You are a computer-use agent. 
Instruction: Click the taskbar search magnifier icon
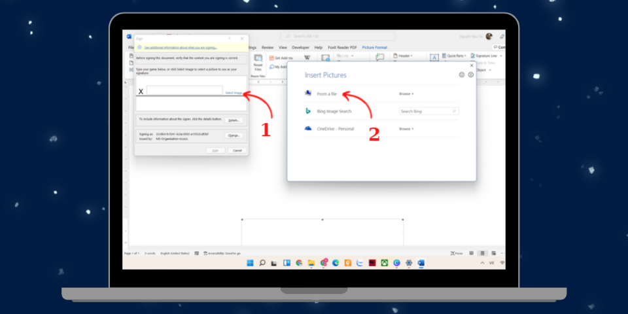(262, 263)
